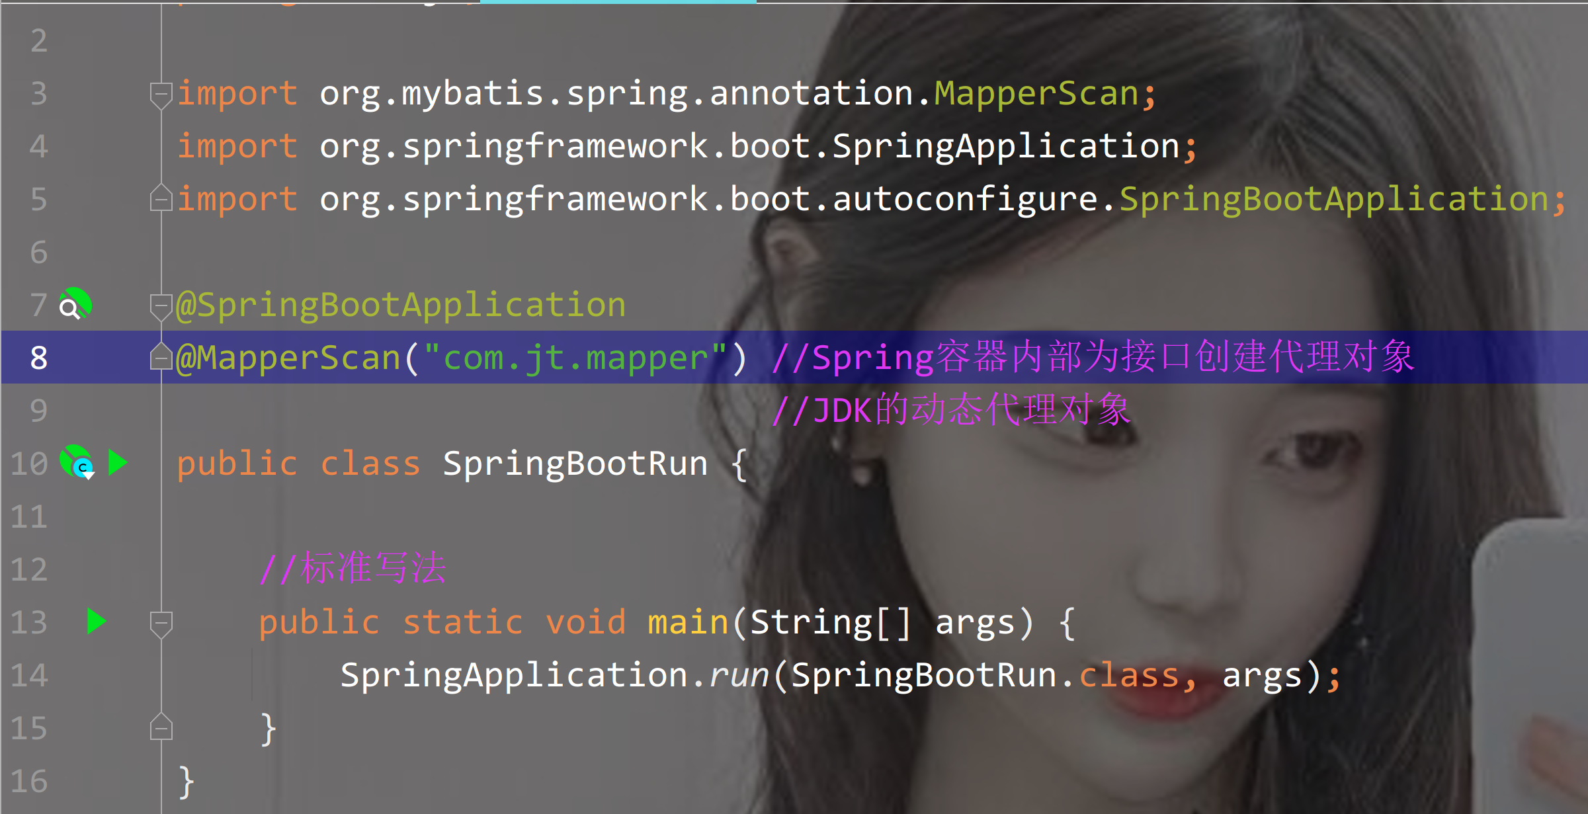The height and width of the screenshot is (814, 1588).
Task: Click the @MapperScan annotation name on line 8
Action: (288, 358)
